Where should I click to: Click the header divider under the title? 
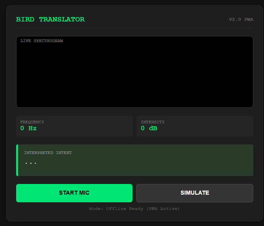pyautogui.click(x=134, y=29)
